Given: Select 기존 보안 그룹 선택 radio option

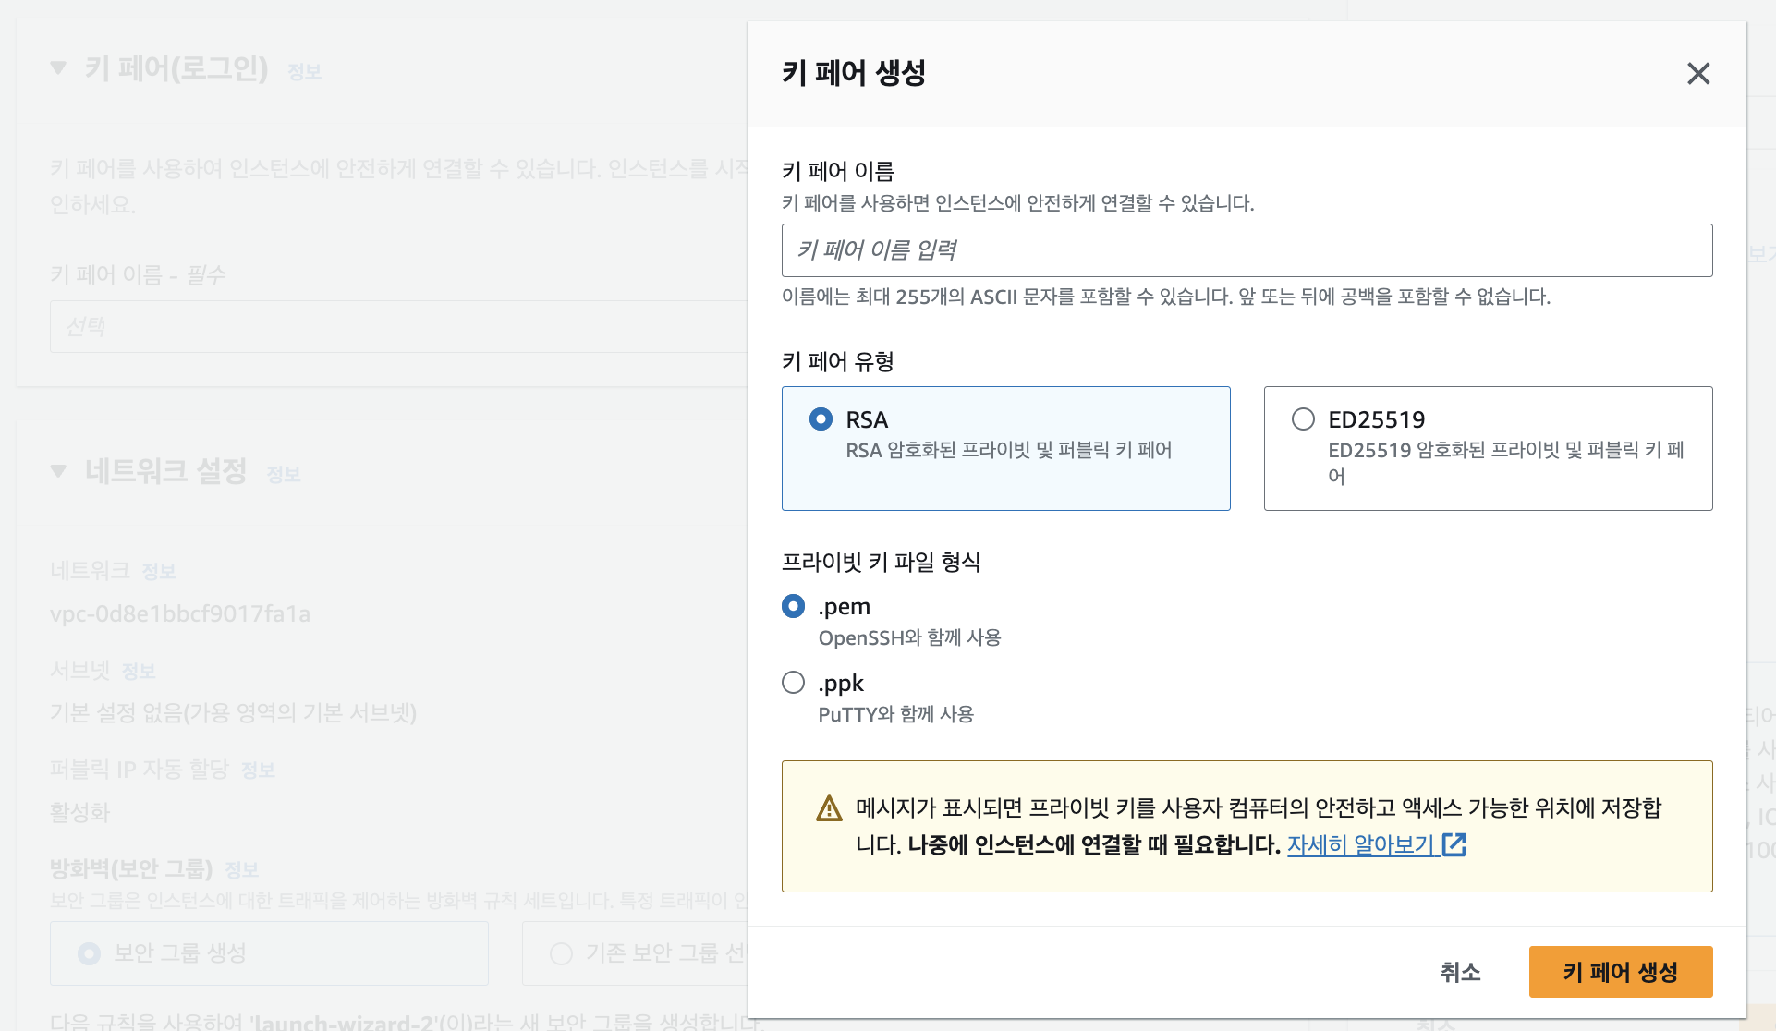Looking at the screenshot, I should 561,953.
